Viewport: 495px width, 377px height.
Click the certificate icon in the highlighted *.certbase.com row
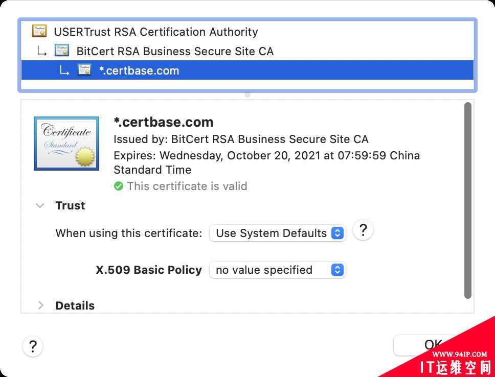coord(84,69)
